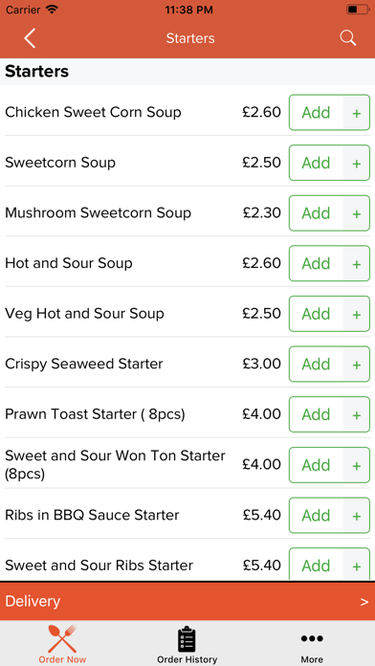Tap plus icon for Ribs in BBQ Sauce

pos(356,516)
